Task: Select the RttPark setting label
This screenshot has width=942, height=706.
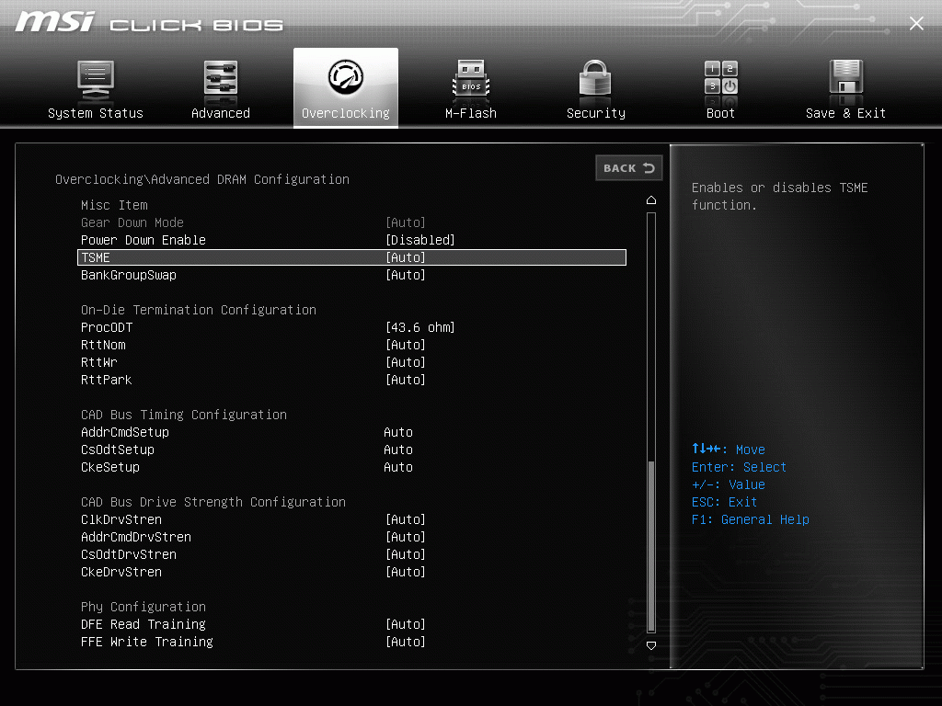Action: click(107, 380)
